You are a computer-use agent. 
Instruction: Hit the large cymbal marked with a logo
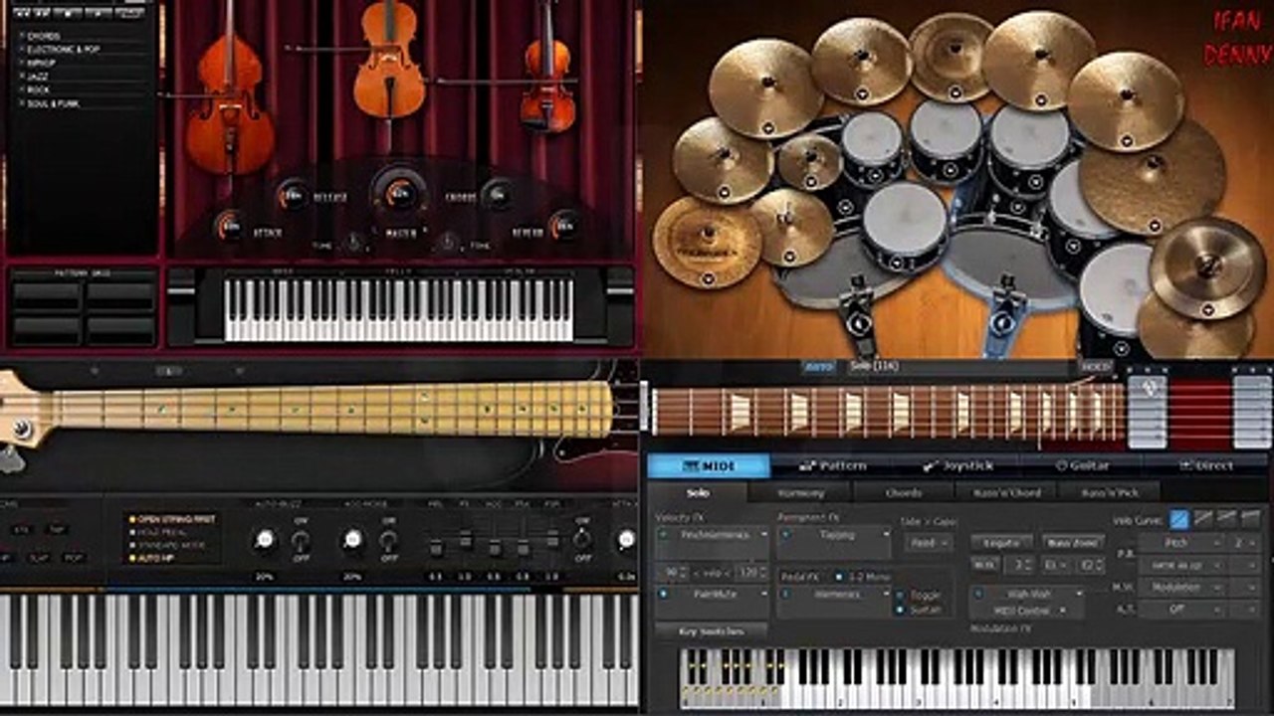(708, 244)
